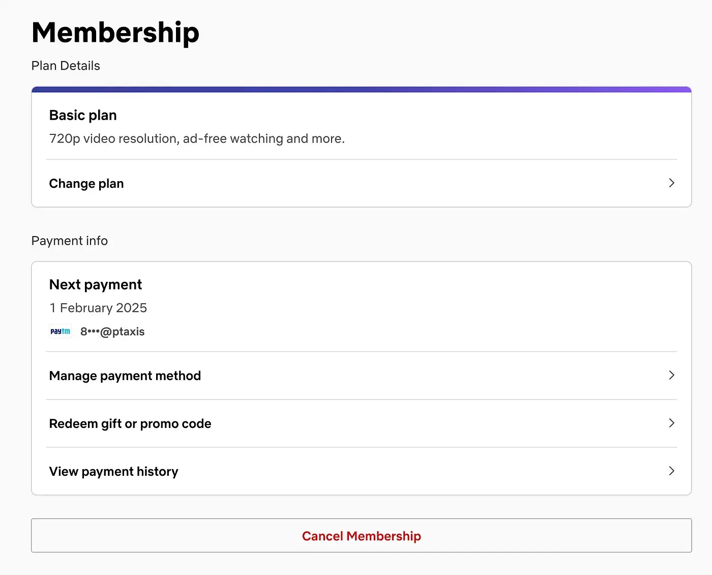Screen dimensions: 712x575
Task: Click the Payment info section label
Action: pyautogui.click(x=70, y=241)
